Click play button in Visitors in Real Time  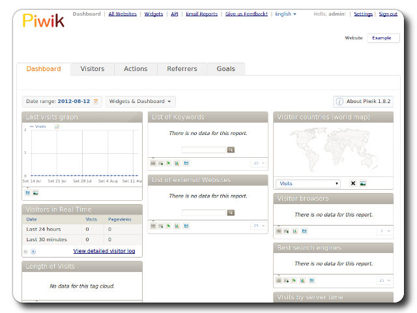coord(33,251)
